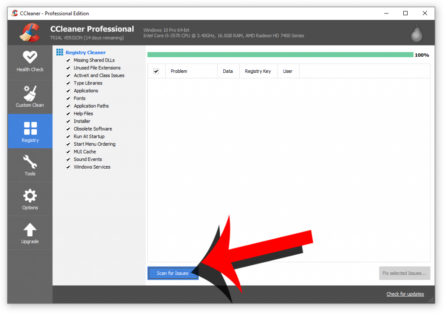444x313 pixels.
Task: Toggle ActiveX and Class Issues checkbox
Action: pyautogui.click(x=68, y=75)
